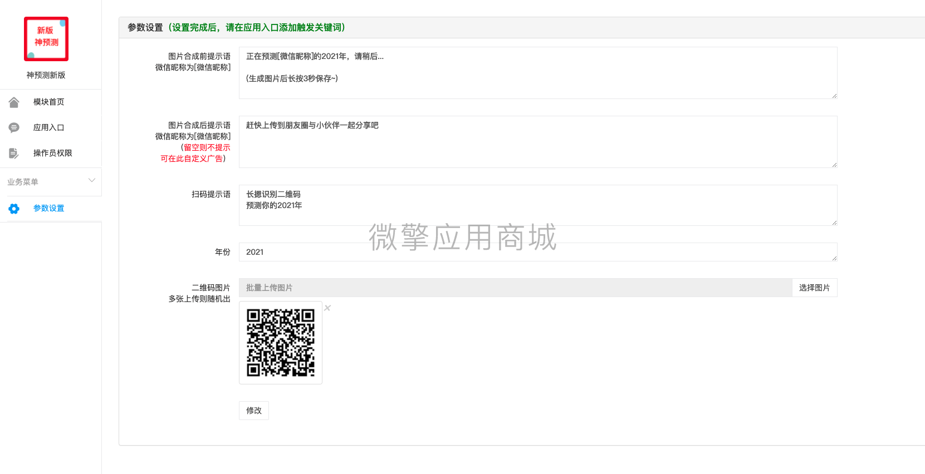Click the 选择图片 button

click(x=814, y=288)
